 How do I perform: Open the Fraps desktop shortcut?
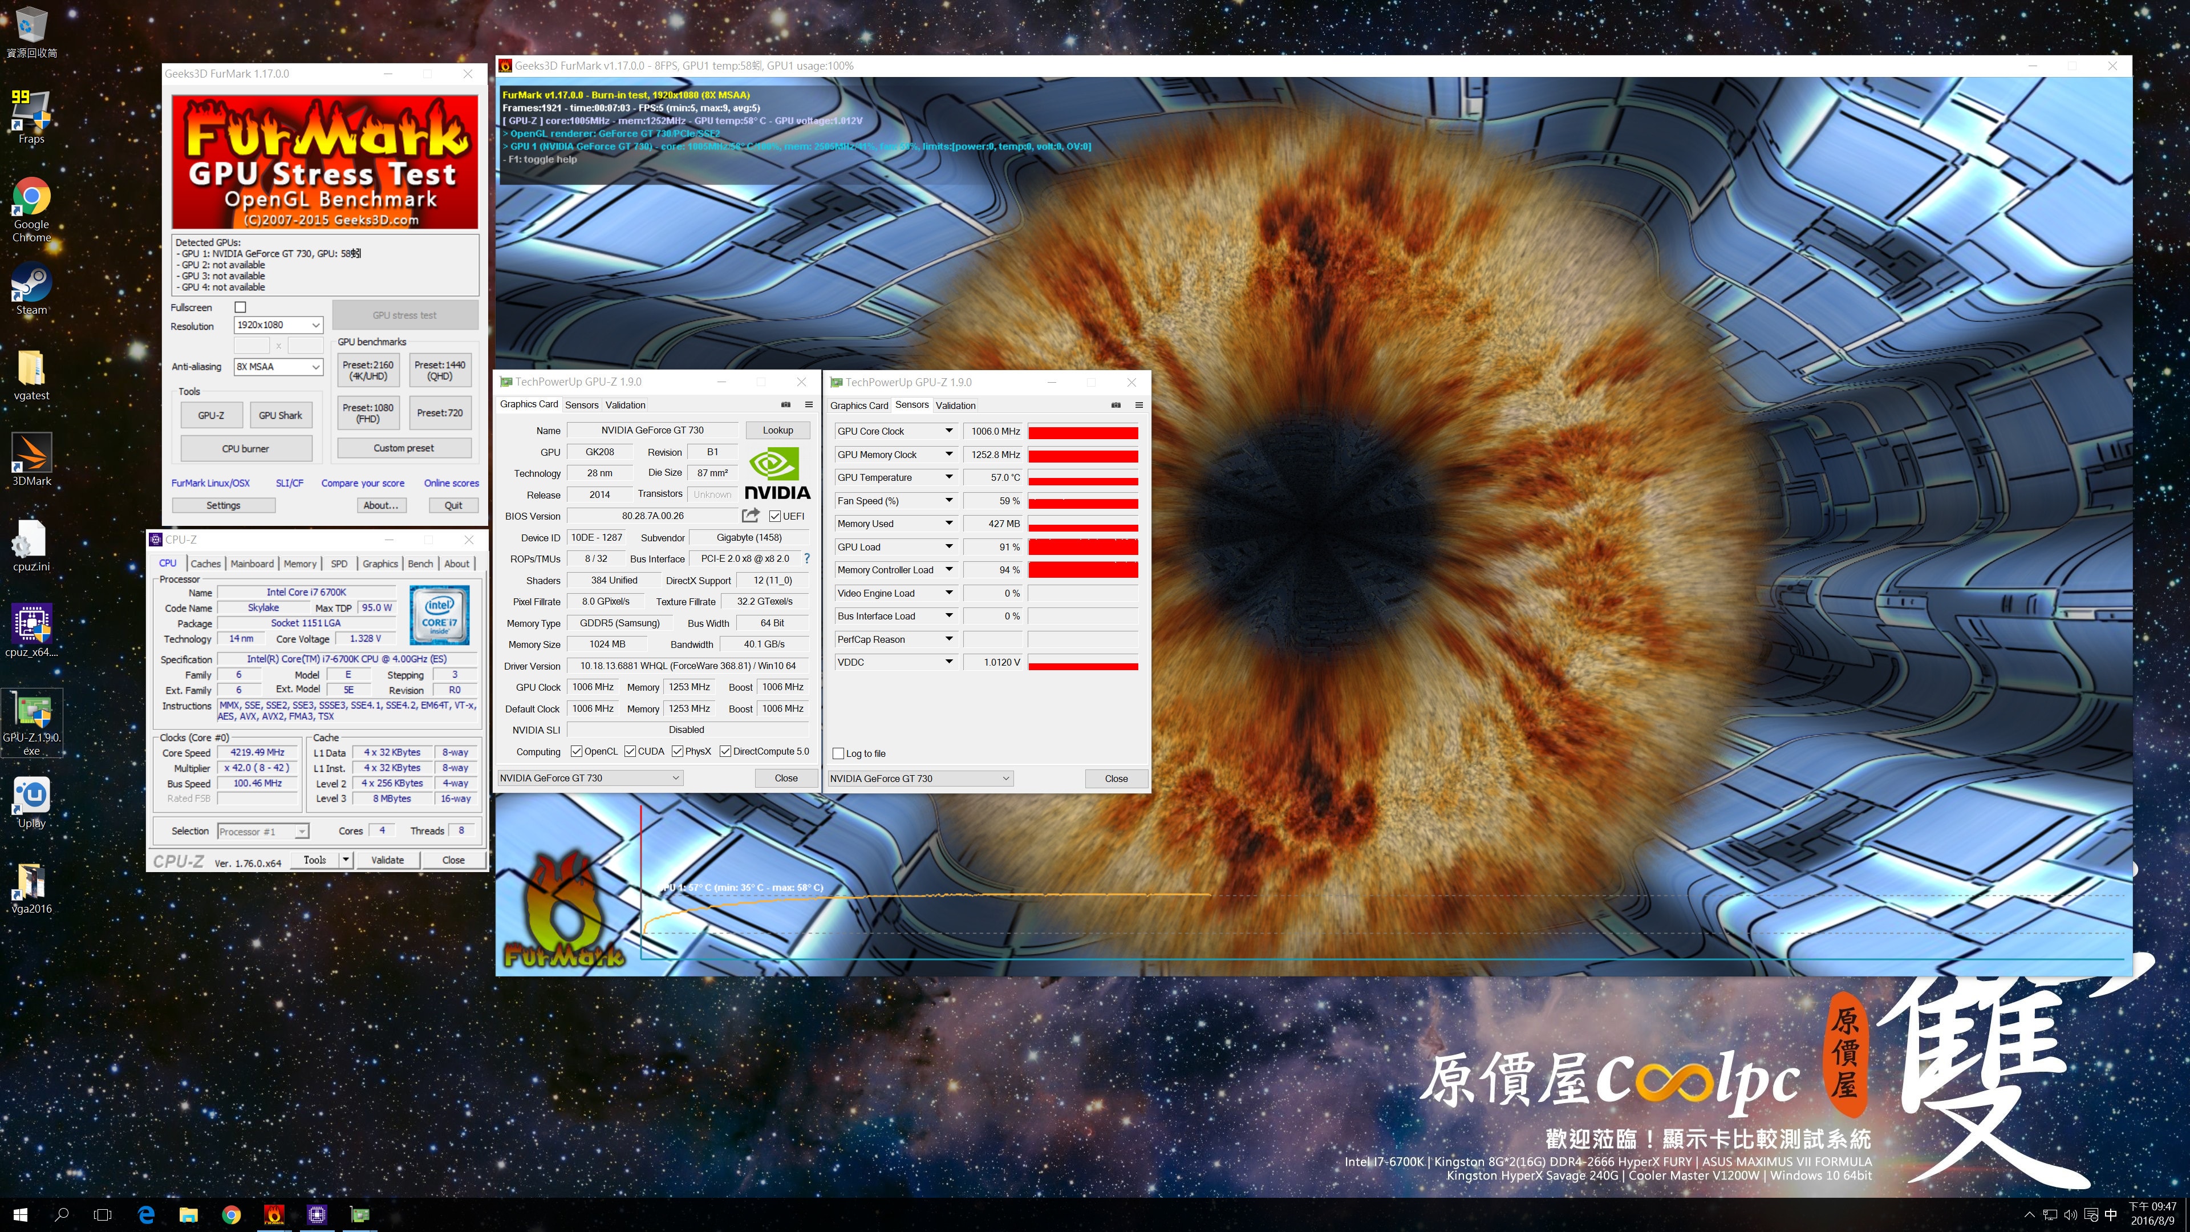[x=31, y=117]
